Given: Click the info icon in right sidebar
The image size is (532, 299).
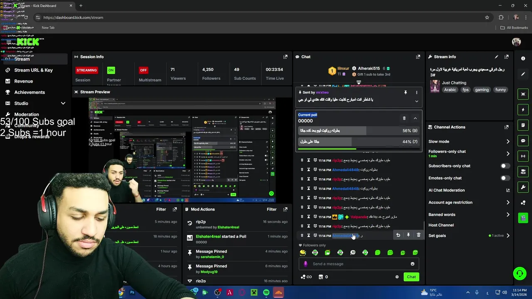Looking at the screenshot, I should [x=523, y=59].
